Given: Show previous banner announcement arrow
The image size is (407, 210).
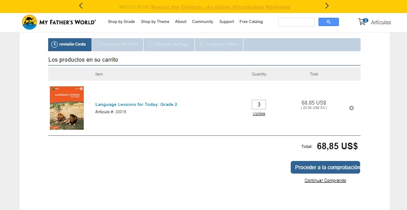Looking at the screenshot, I should (x=81, y=6).
